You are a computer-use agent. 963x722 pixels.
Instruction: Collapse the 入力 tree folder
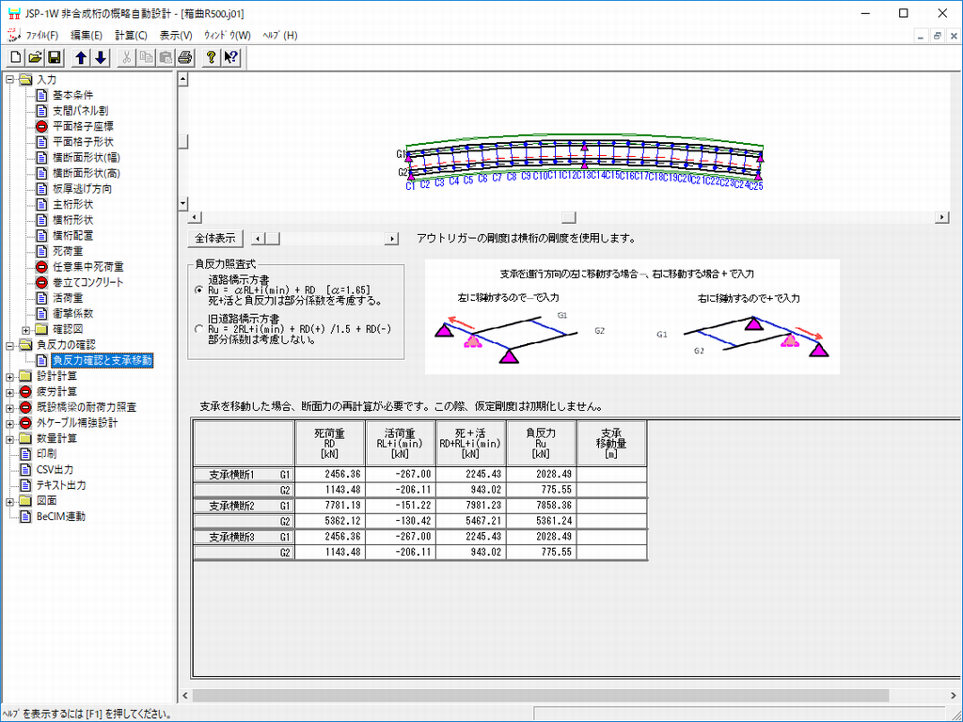[10, 80]
